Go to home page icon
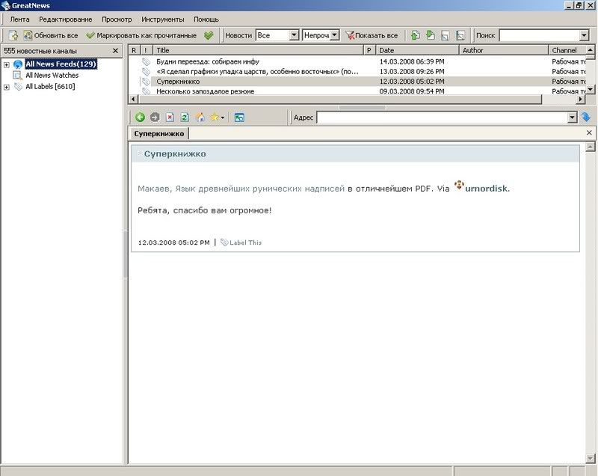Image resolution: width=598 pixels, height=476 pixels. point(200,118)
